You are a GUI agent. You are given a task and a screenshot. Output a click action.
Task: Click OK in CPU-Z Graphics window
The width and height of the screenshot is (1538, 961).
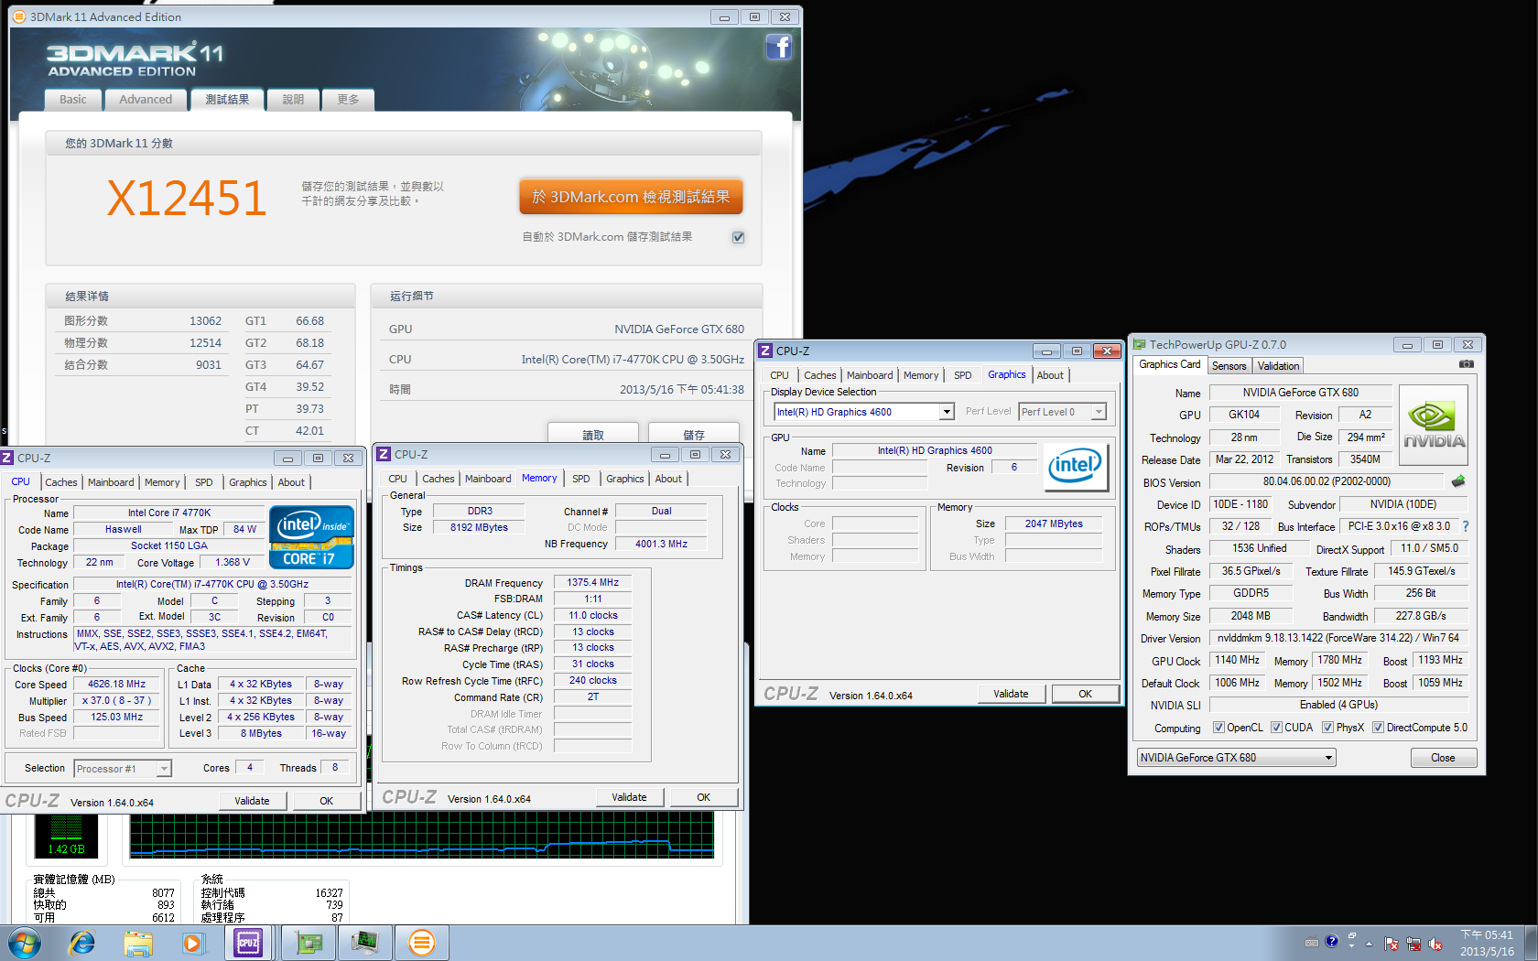[x=1085, y=694]
